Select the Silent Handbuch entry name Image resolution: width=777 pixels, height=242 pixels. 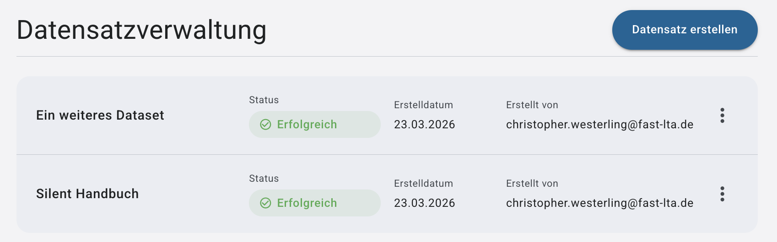pyautogui.click(x=87, y=194)
